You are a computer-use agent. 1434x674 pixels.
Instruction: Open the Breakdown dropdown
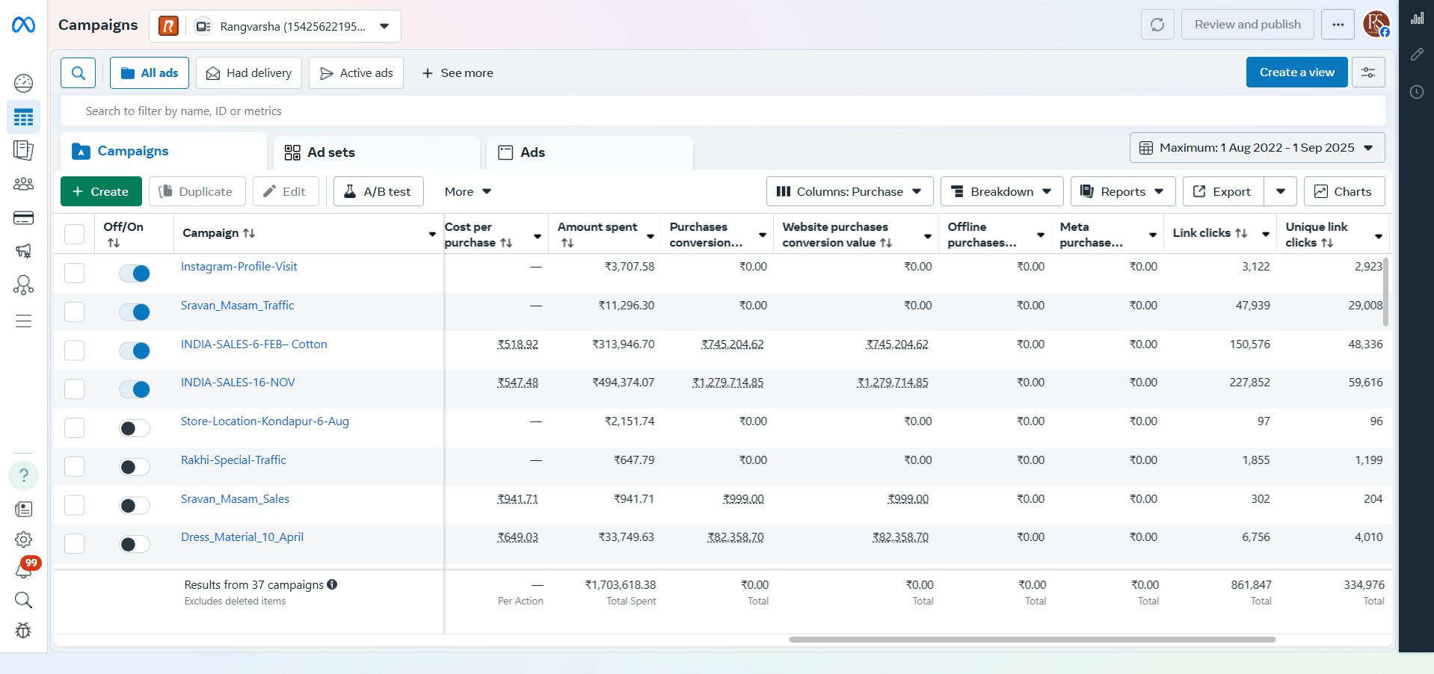click(x=1001, y=192)
